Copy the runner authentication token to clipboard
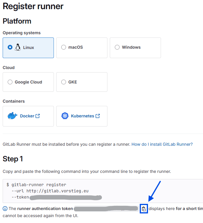The width and height of the screenshot is (203, 223). [144, 209]
